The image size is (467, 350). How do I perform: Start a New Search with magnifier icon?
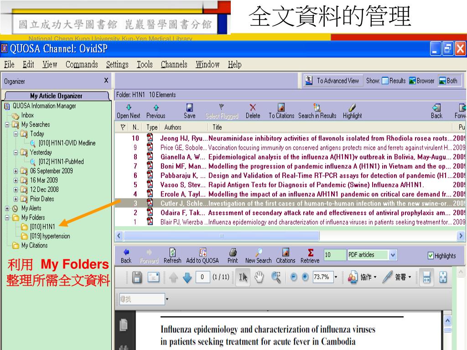pyautogui.click(x=259, y=252)
